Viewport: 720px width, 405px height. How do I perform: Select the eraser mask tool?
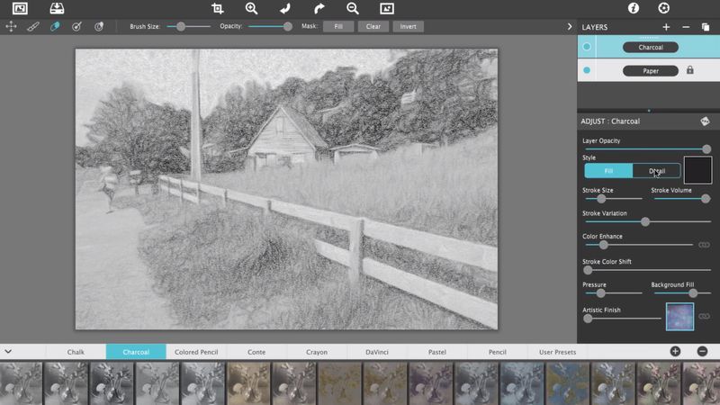point(55,27)
